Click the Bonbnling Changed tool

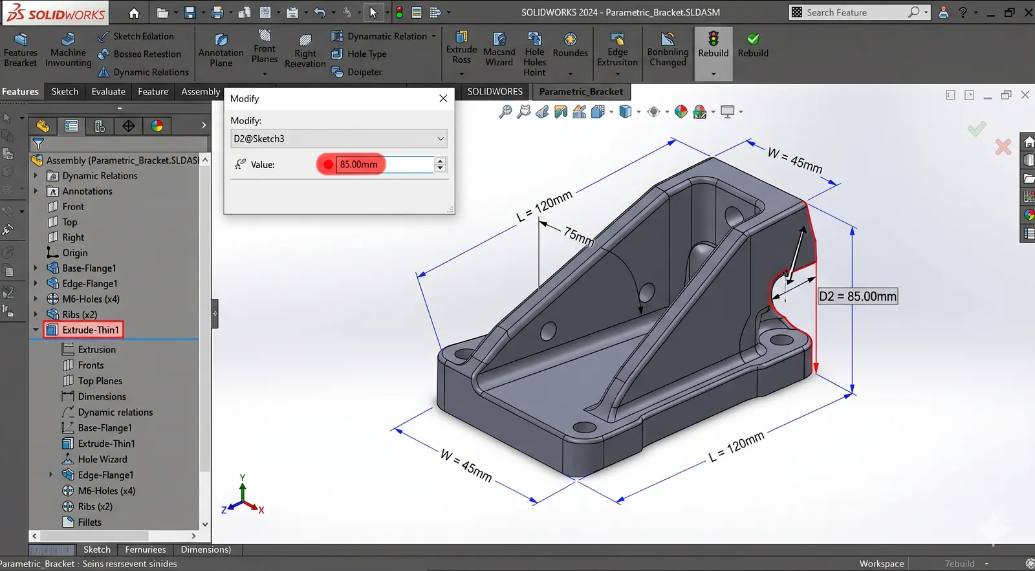668,49
